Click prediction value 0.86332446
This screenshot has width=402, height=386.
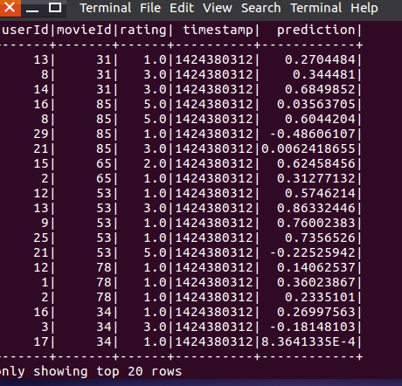pos(316,209)
